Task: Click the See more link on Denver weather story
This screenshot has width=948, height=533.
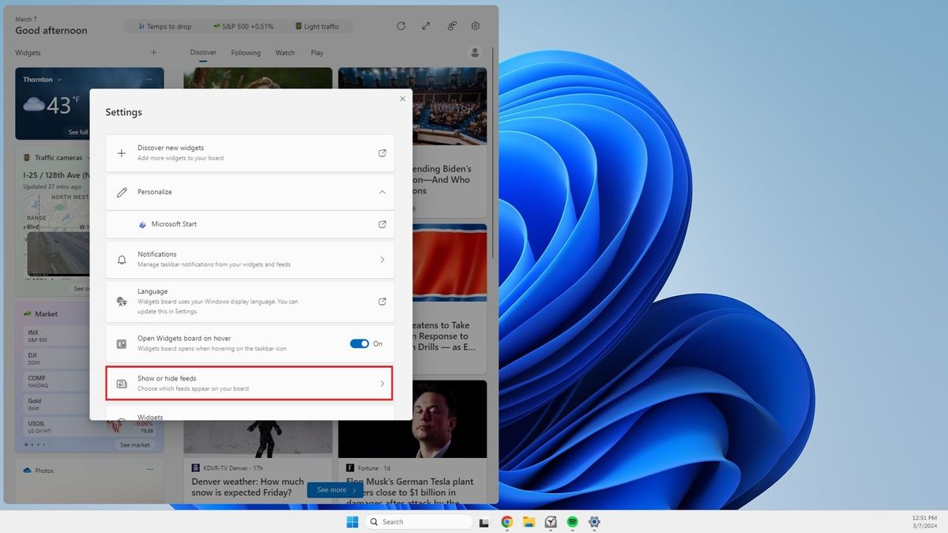Action: point(334,490)
